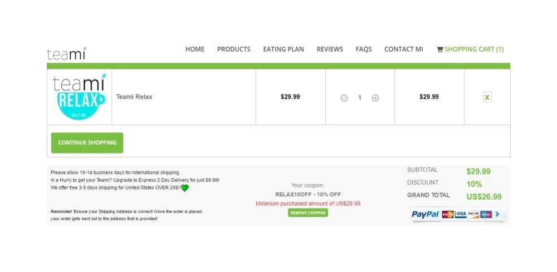Click the red minimum purchased amount notice
The width and height of the screenshot is (557, 272).
point(308,204)
